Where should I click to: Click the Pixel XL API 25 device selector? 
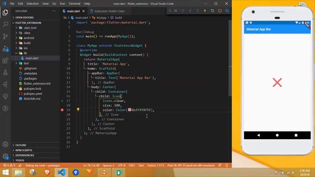(191, 165)
